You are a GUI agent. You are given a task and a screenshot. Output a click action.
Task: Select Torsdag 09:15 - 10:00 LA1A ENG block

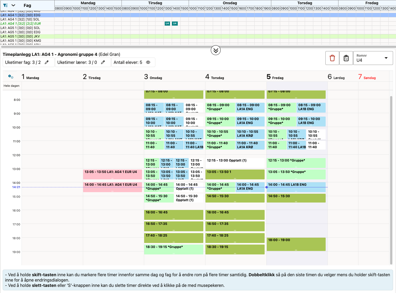250,121
